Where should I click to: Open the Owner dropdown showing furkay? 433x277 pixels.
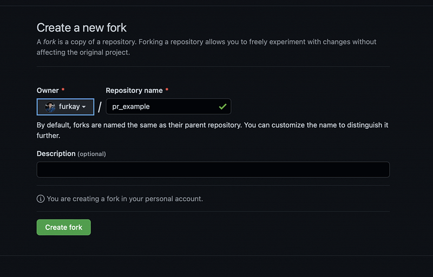click(x=65, y=107)
